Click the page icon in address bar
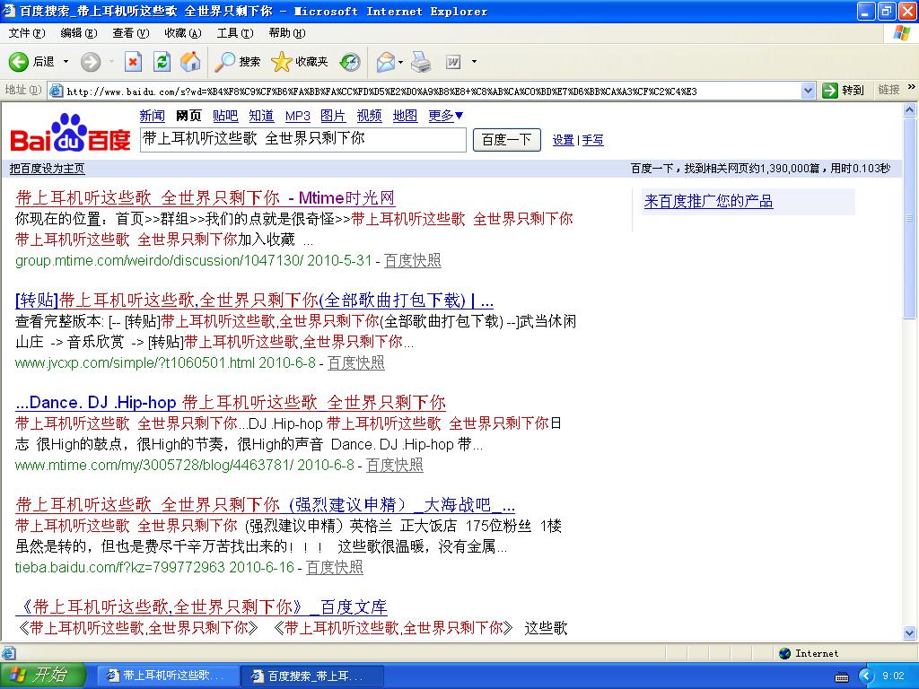 tap(57, 91)
